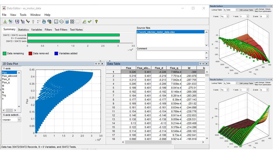Click Edit Lookup Table for Id_Table
This screenshot has height=153, width=273.
coord(246,10)
